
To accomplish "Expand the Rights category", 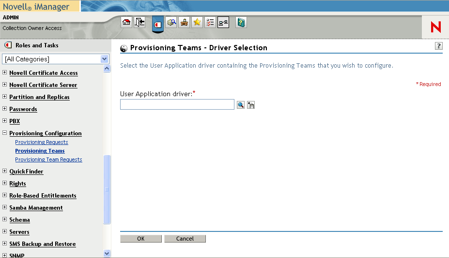I will click(x=4, y=183).
